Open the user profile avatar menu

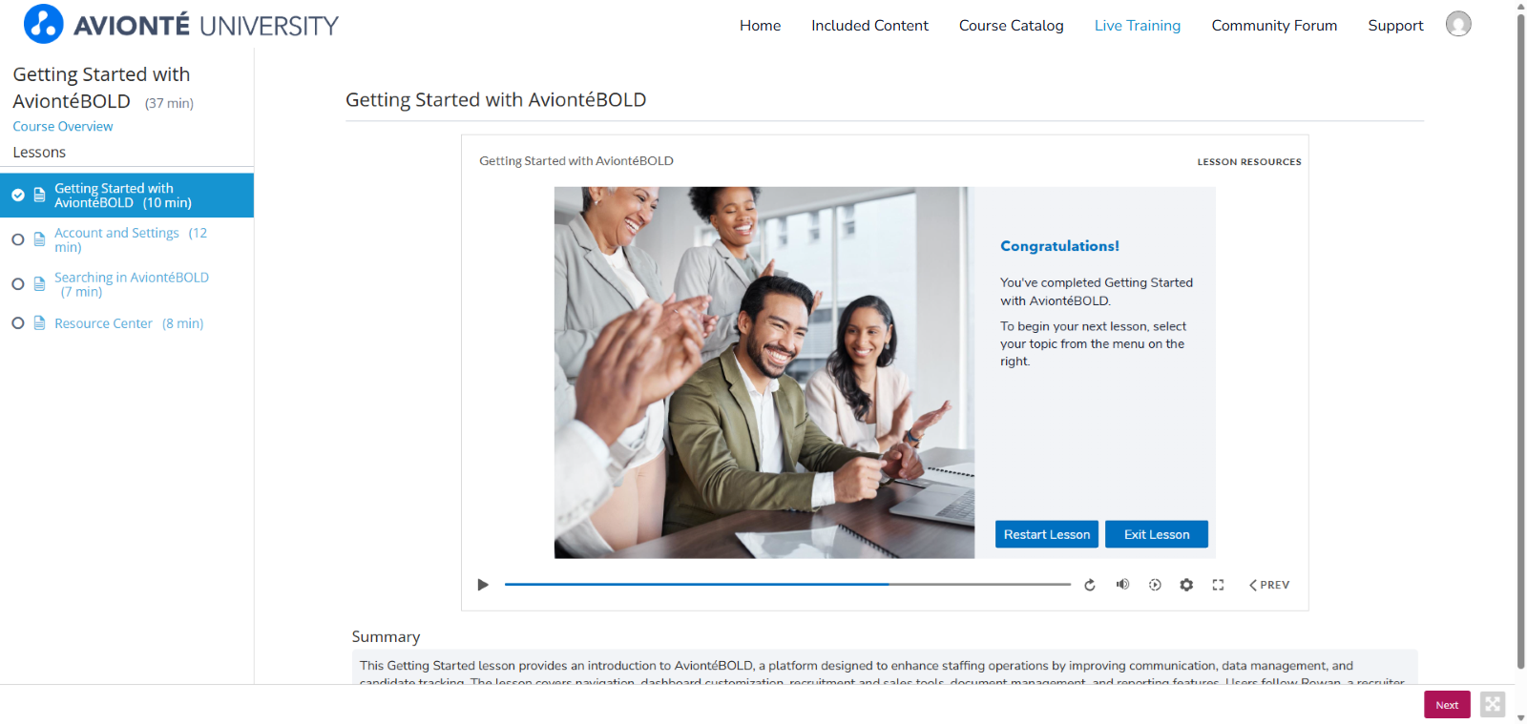click(x=1458, y=24)
